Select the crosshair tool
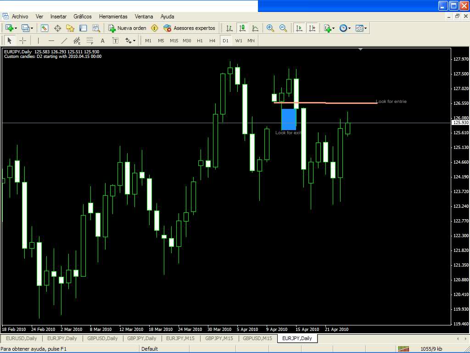The image size is (470, 353). (x=22, y=40)
